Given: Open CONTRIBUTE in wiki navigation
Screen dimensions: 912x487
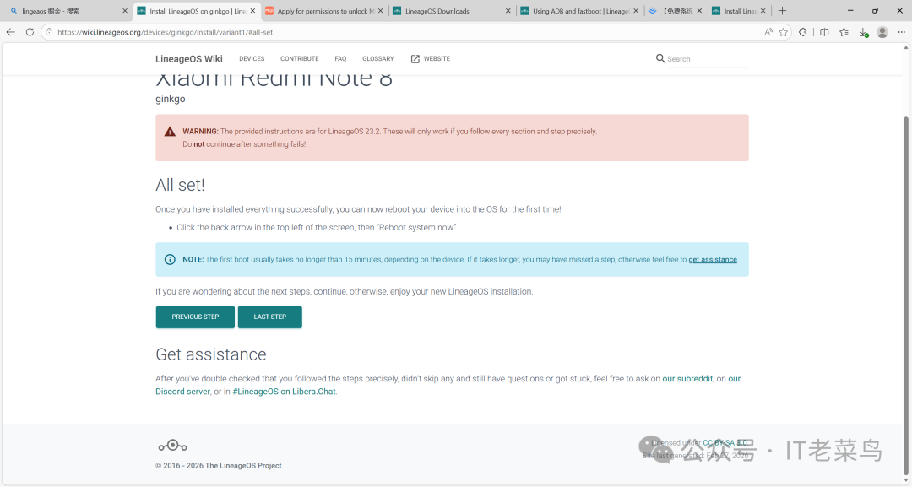Looking at the screenshot, I should (x=300, y=59).
